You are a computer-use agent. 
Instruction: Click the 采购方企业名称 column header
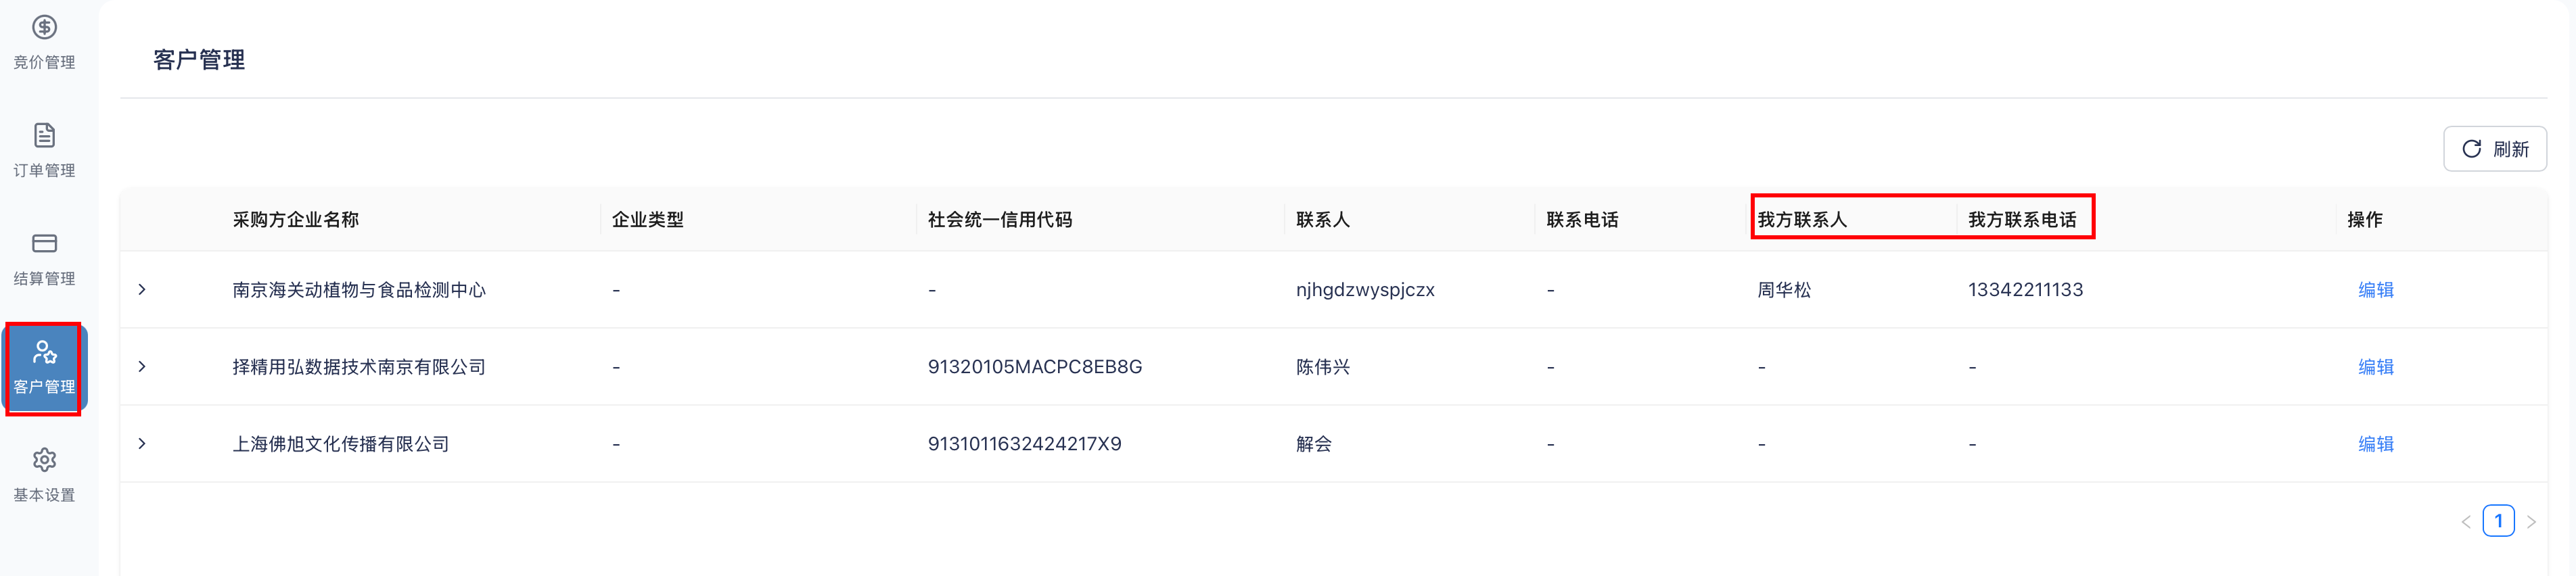295,220
